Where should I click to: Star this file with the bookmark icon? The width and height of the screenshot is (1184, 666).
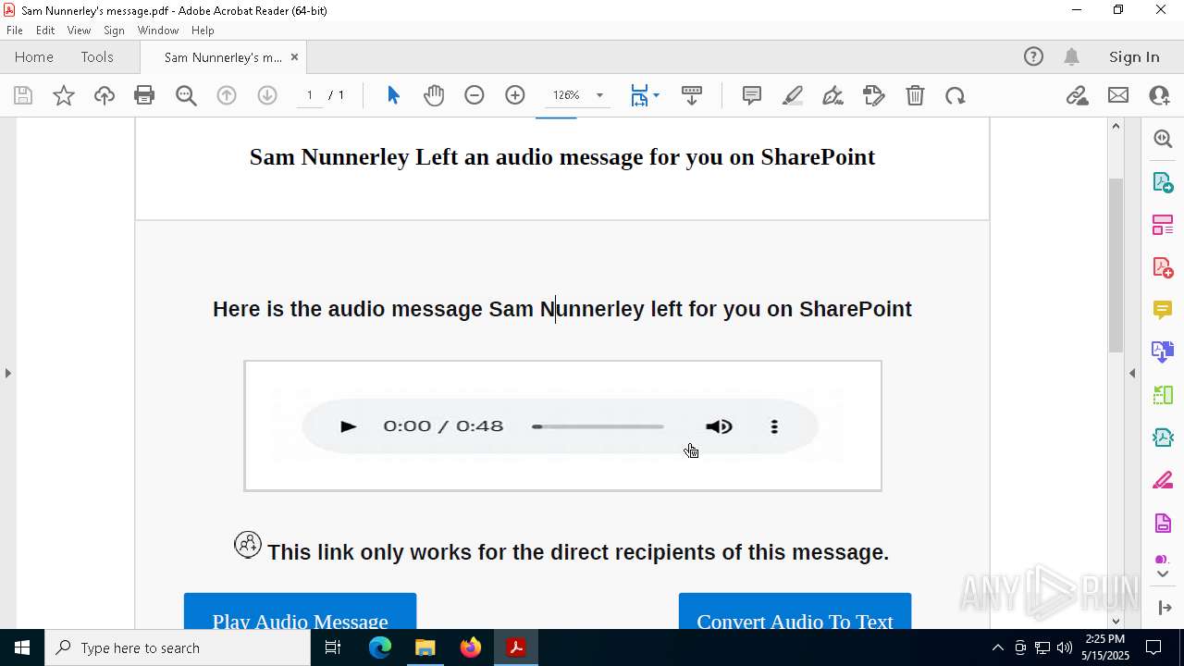(64, 95)
